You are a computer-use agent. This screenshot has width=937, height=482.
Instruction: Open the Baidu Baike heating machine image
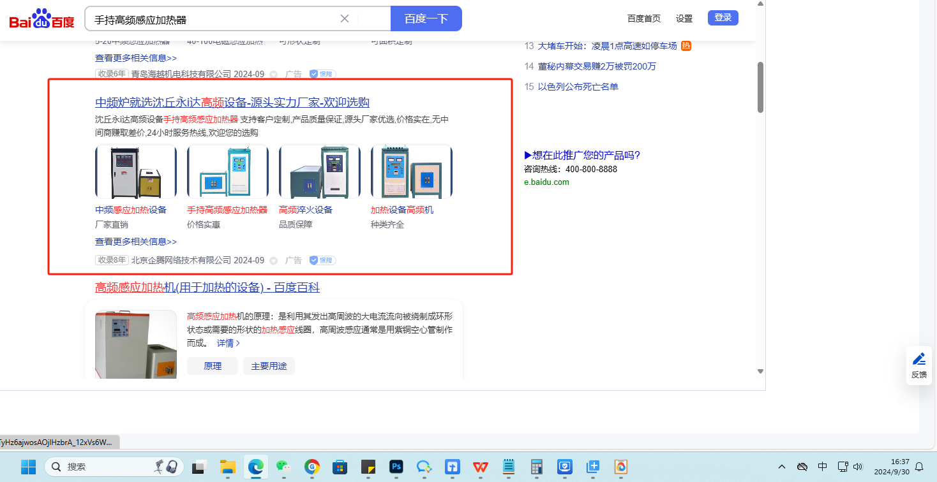(136, 344)
